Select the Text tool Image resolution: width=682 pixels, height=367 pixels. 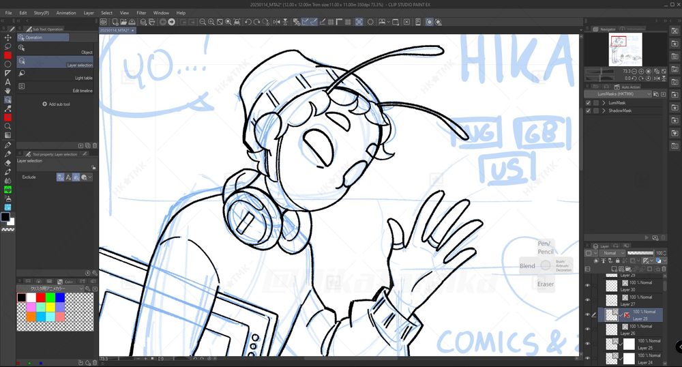[x=8, y=82]
